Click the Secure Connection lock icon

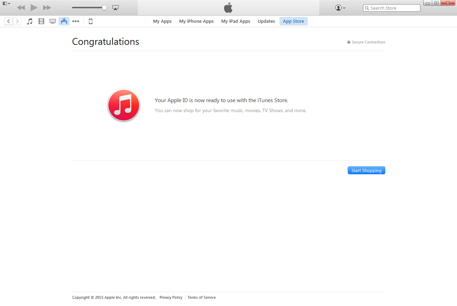coord(349,42)
